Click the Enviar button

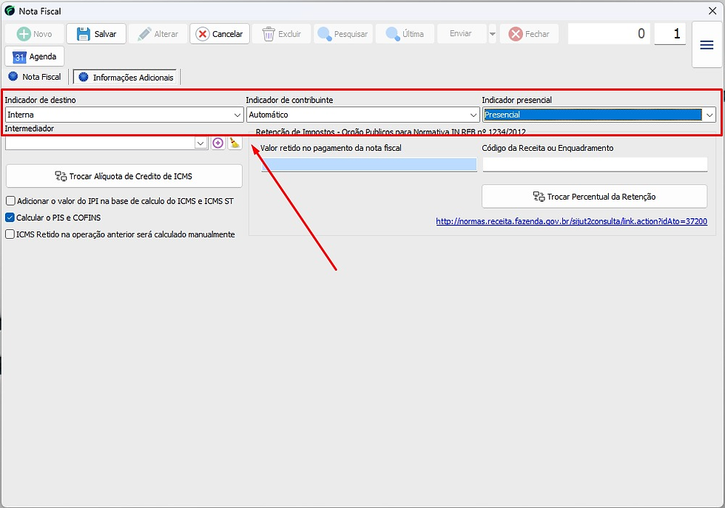(x=461, y=34)
